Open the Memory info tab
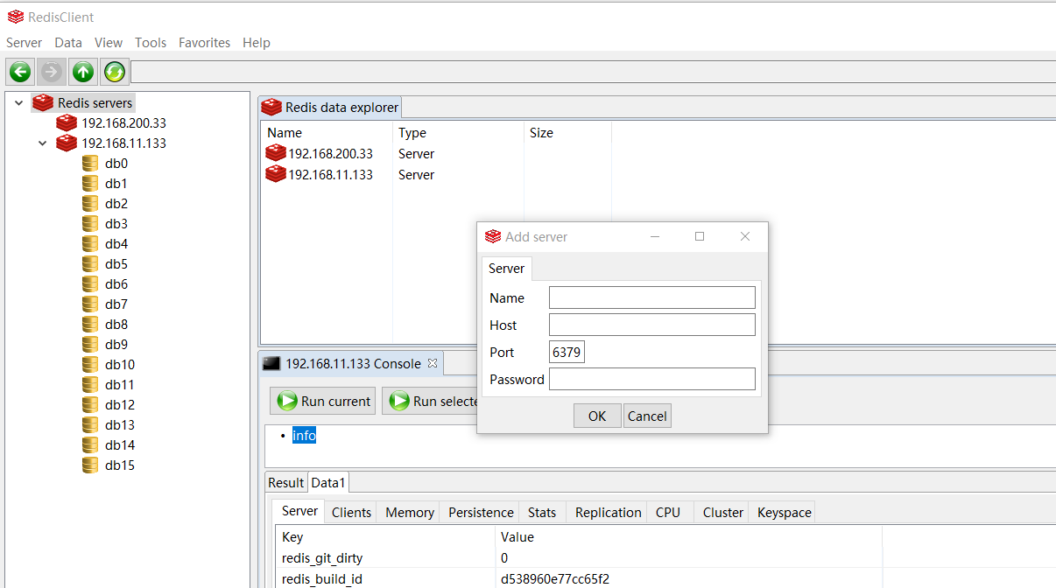1056x588 pixels. (x=410, y=512)
